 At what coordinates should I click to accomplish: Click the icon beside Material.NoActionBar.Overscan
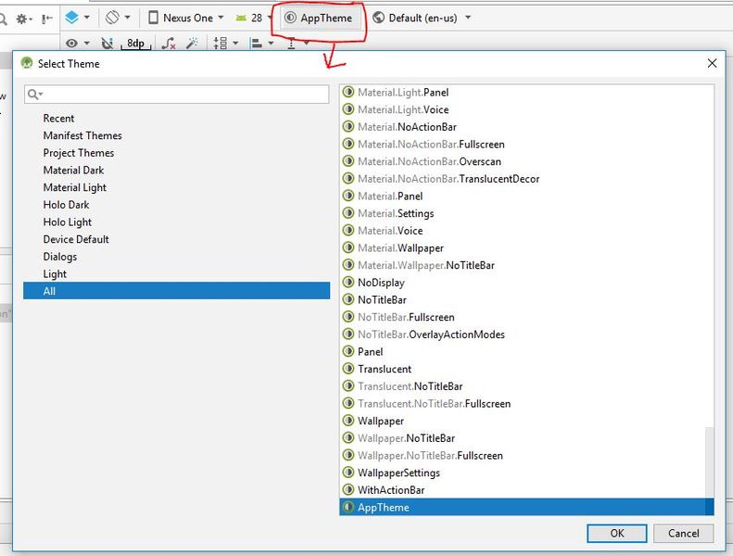pos(348,161)
